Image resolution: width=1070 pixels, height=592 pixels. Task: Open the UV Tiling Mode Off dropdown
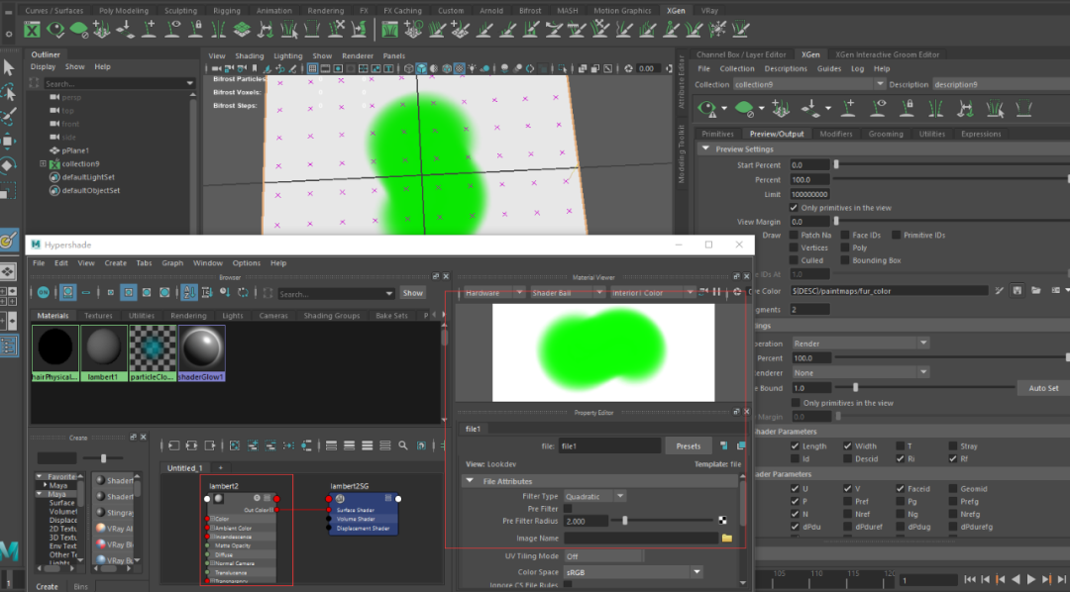click(x=603, y=555)
